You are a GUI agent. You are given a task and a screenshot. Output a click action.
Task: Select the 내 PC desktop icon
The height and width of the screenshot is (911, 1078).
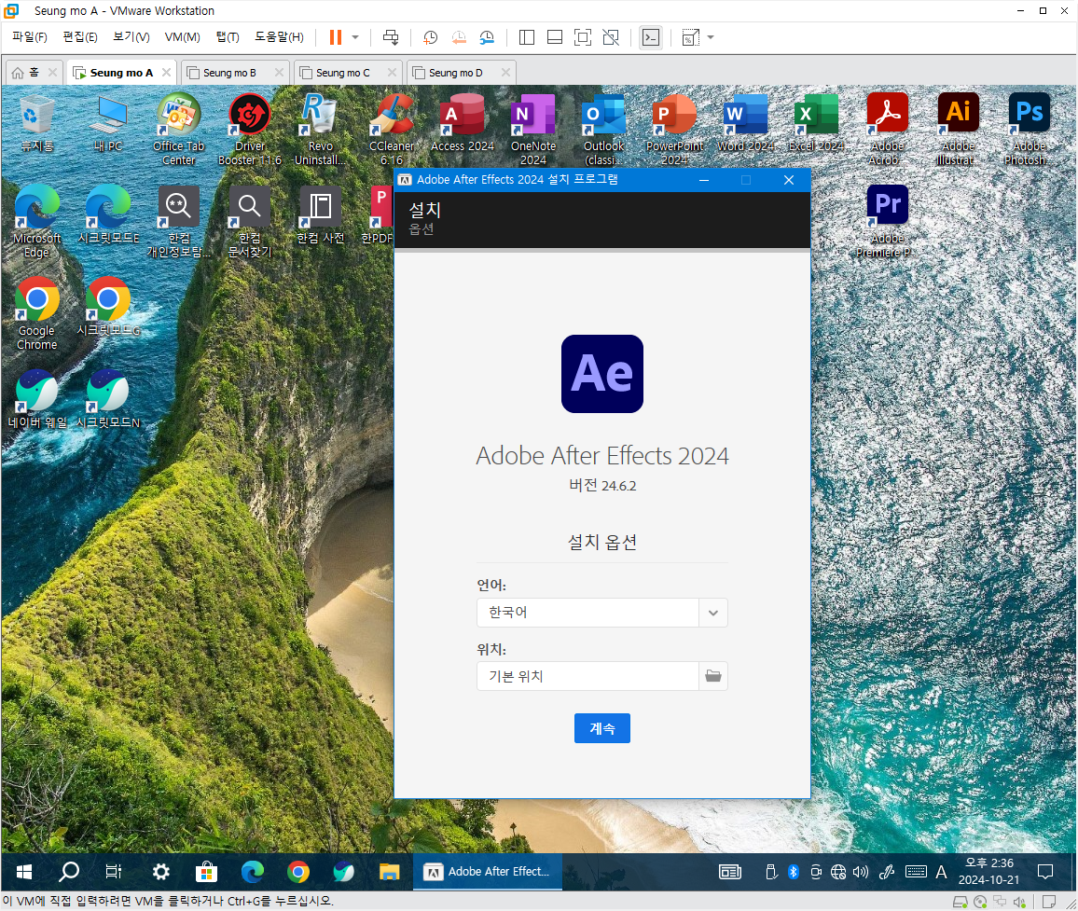(x=108, y=124)
